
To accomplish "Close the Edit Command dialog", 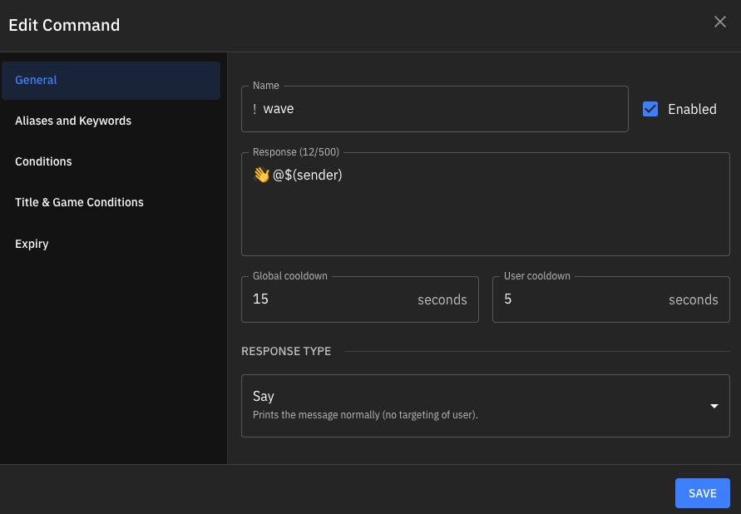I will (x=719, y=22).
